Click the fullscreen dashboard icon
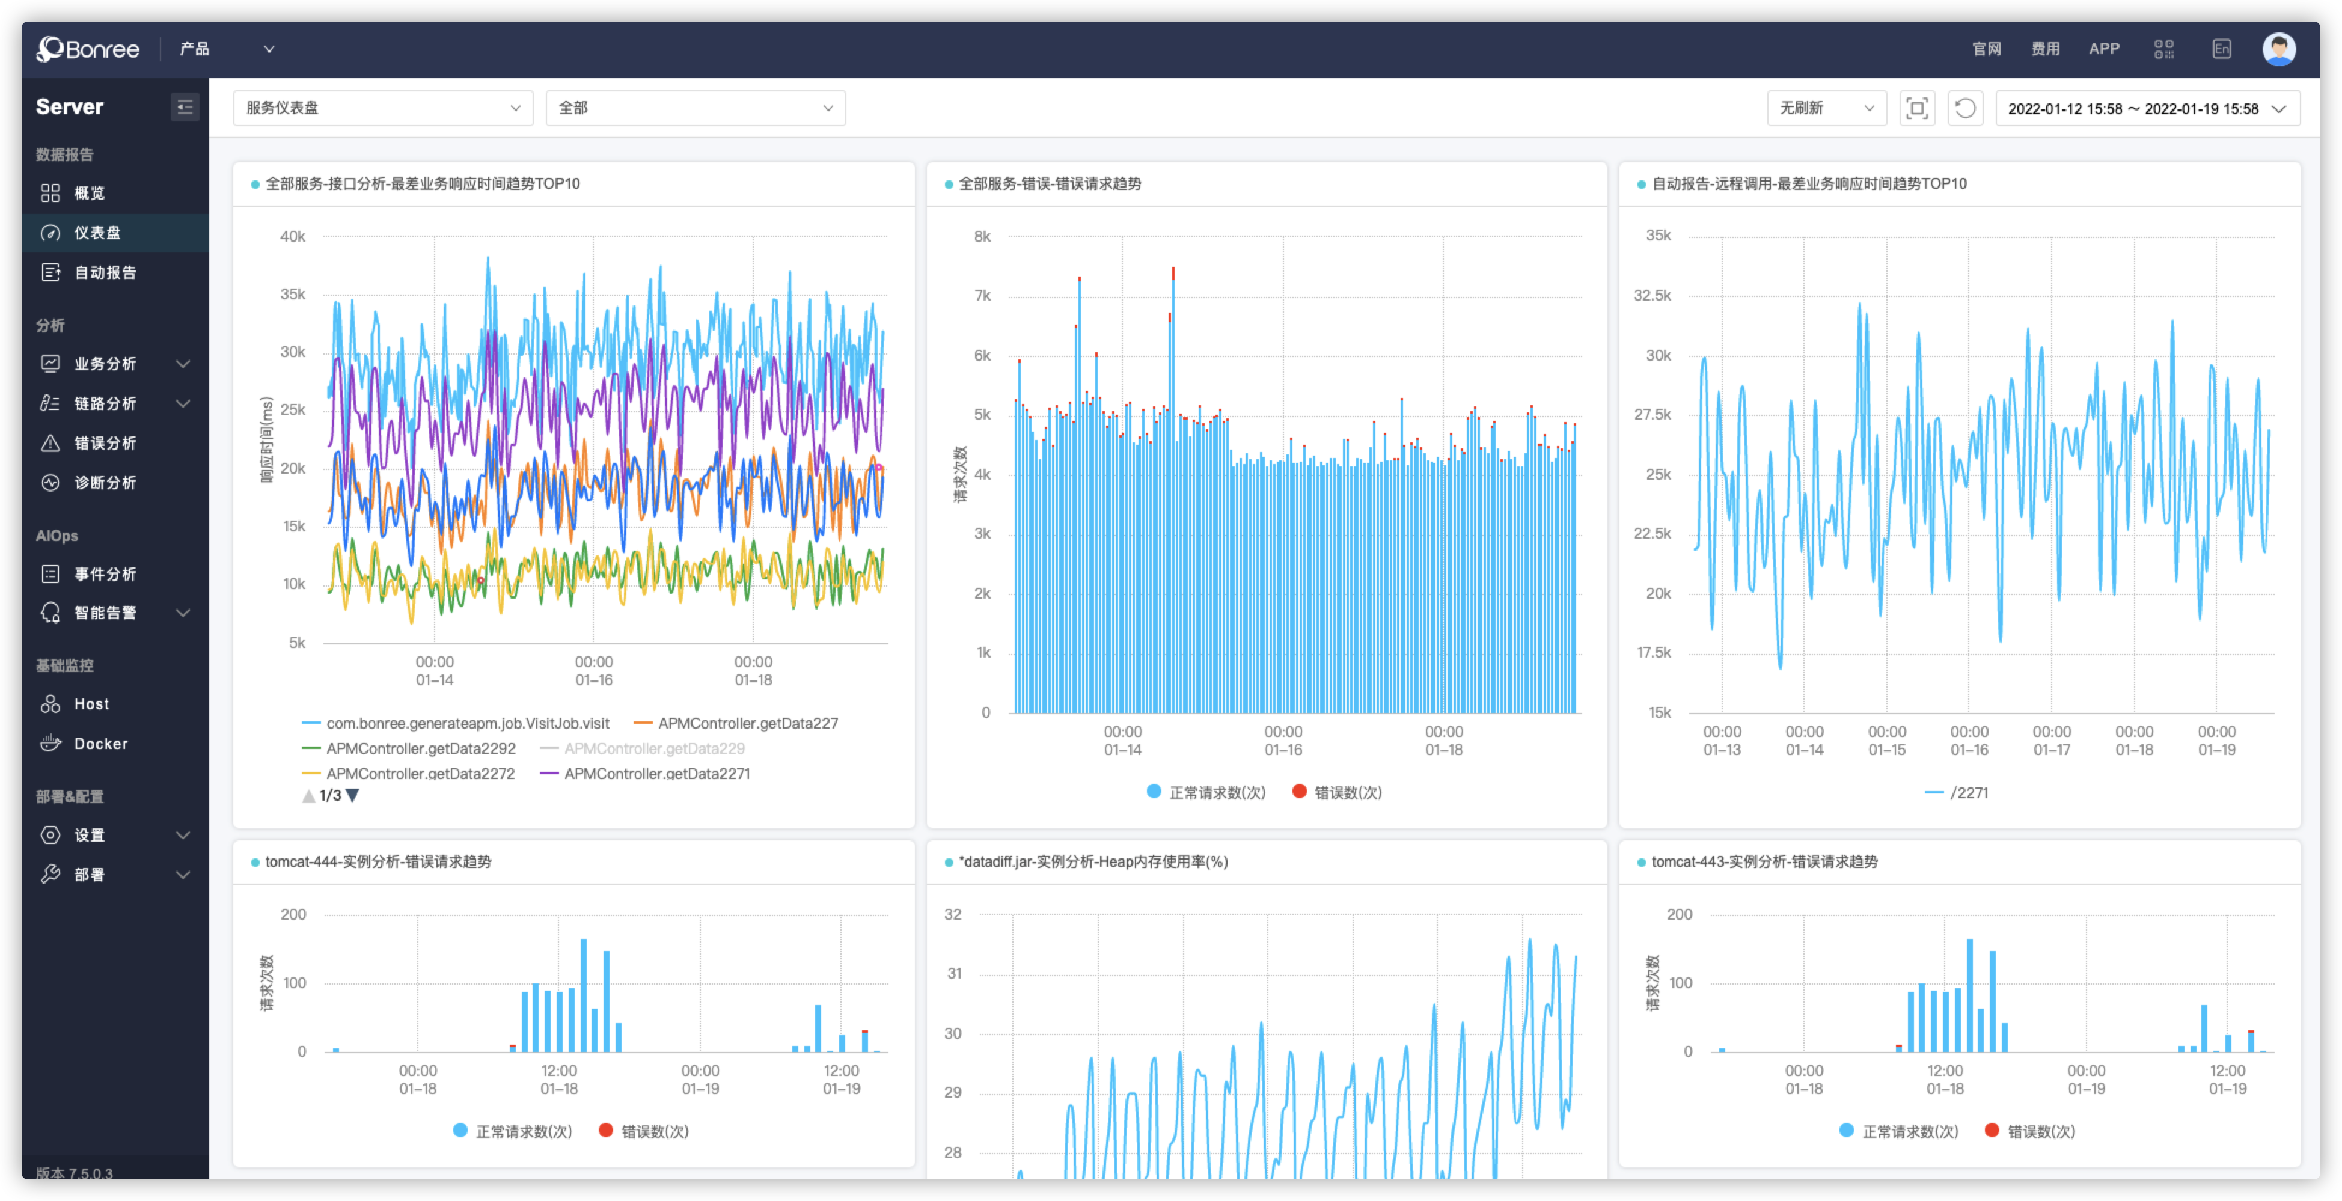This screenshot has width=2342, height=1201. click(1916, 108)
